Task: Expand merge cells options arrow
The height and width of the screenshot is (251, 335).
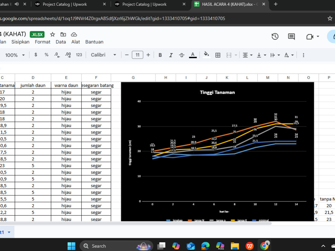Action: click(x=236, y=55)
